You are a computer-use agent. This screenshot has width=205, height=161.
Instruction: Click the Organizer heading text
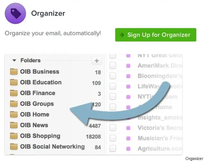[48, 13]
